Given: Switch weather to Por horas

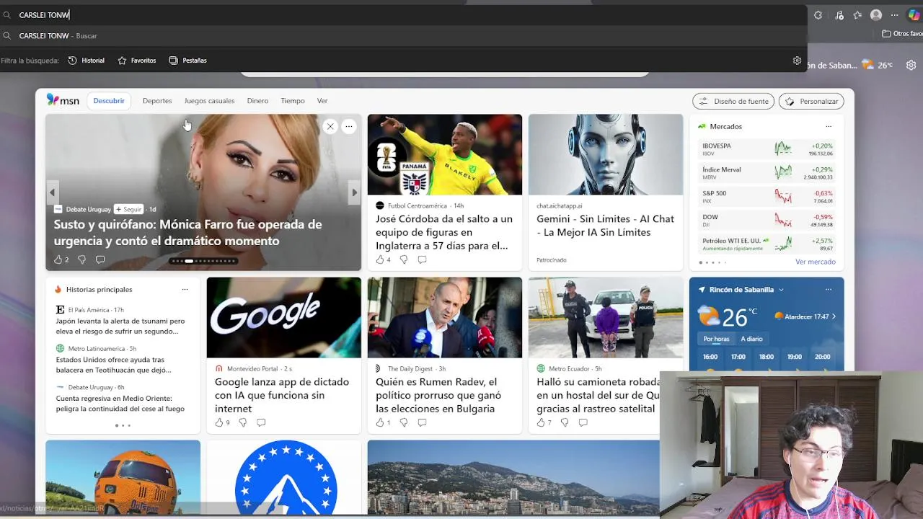Looking at the screenshot, I should pos(716,339).
